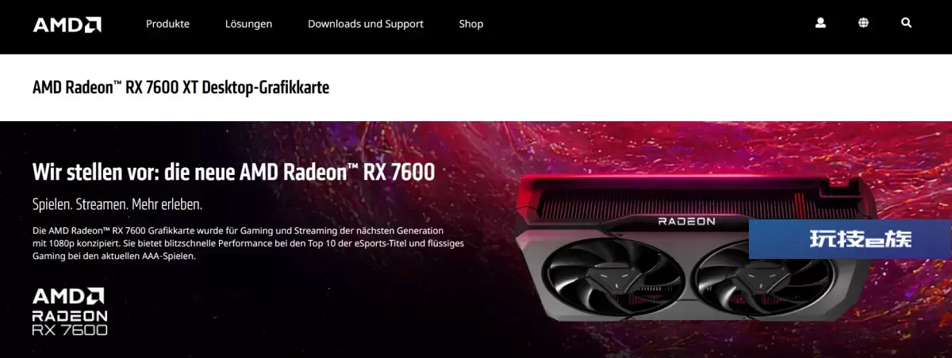Click the RADEON label on the card
Image resolution: width=952 pixels, height=358 pixels.
tap(686, 222)
